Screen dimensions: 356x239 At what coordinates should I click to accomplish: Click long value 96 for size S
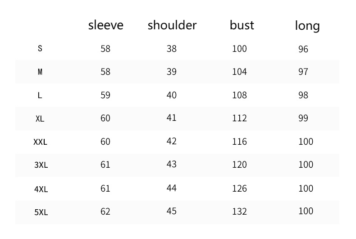click(303, 49)
